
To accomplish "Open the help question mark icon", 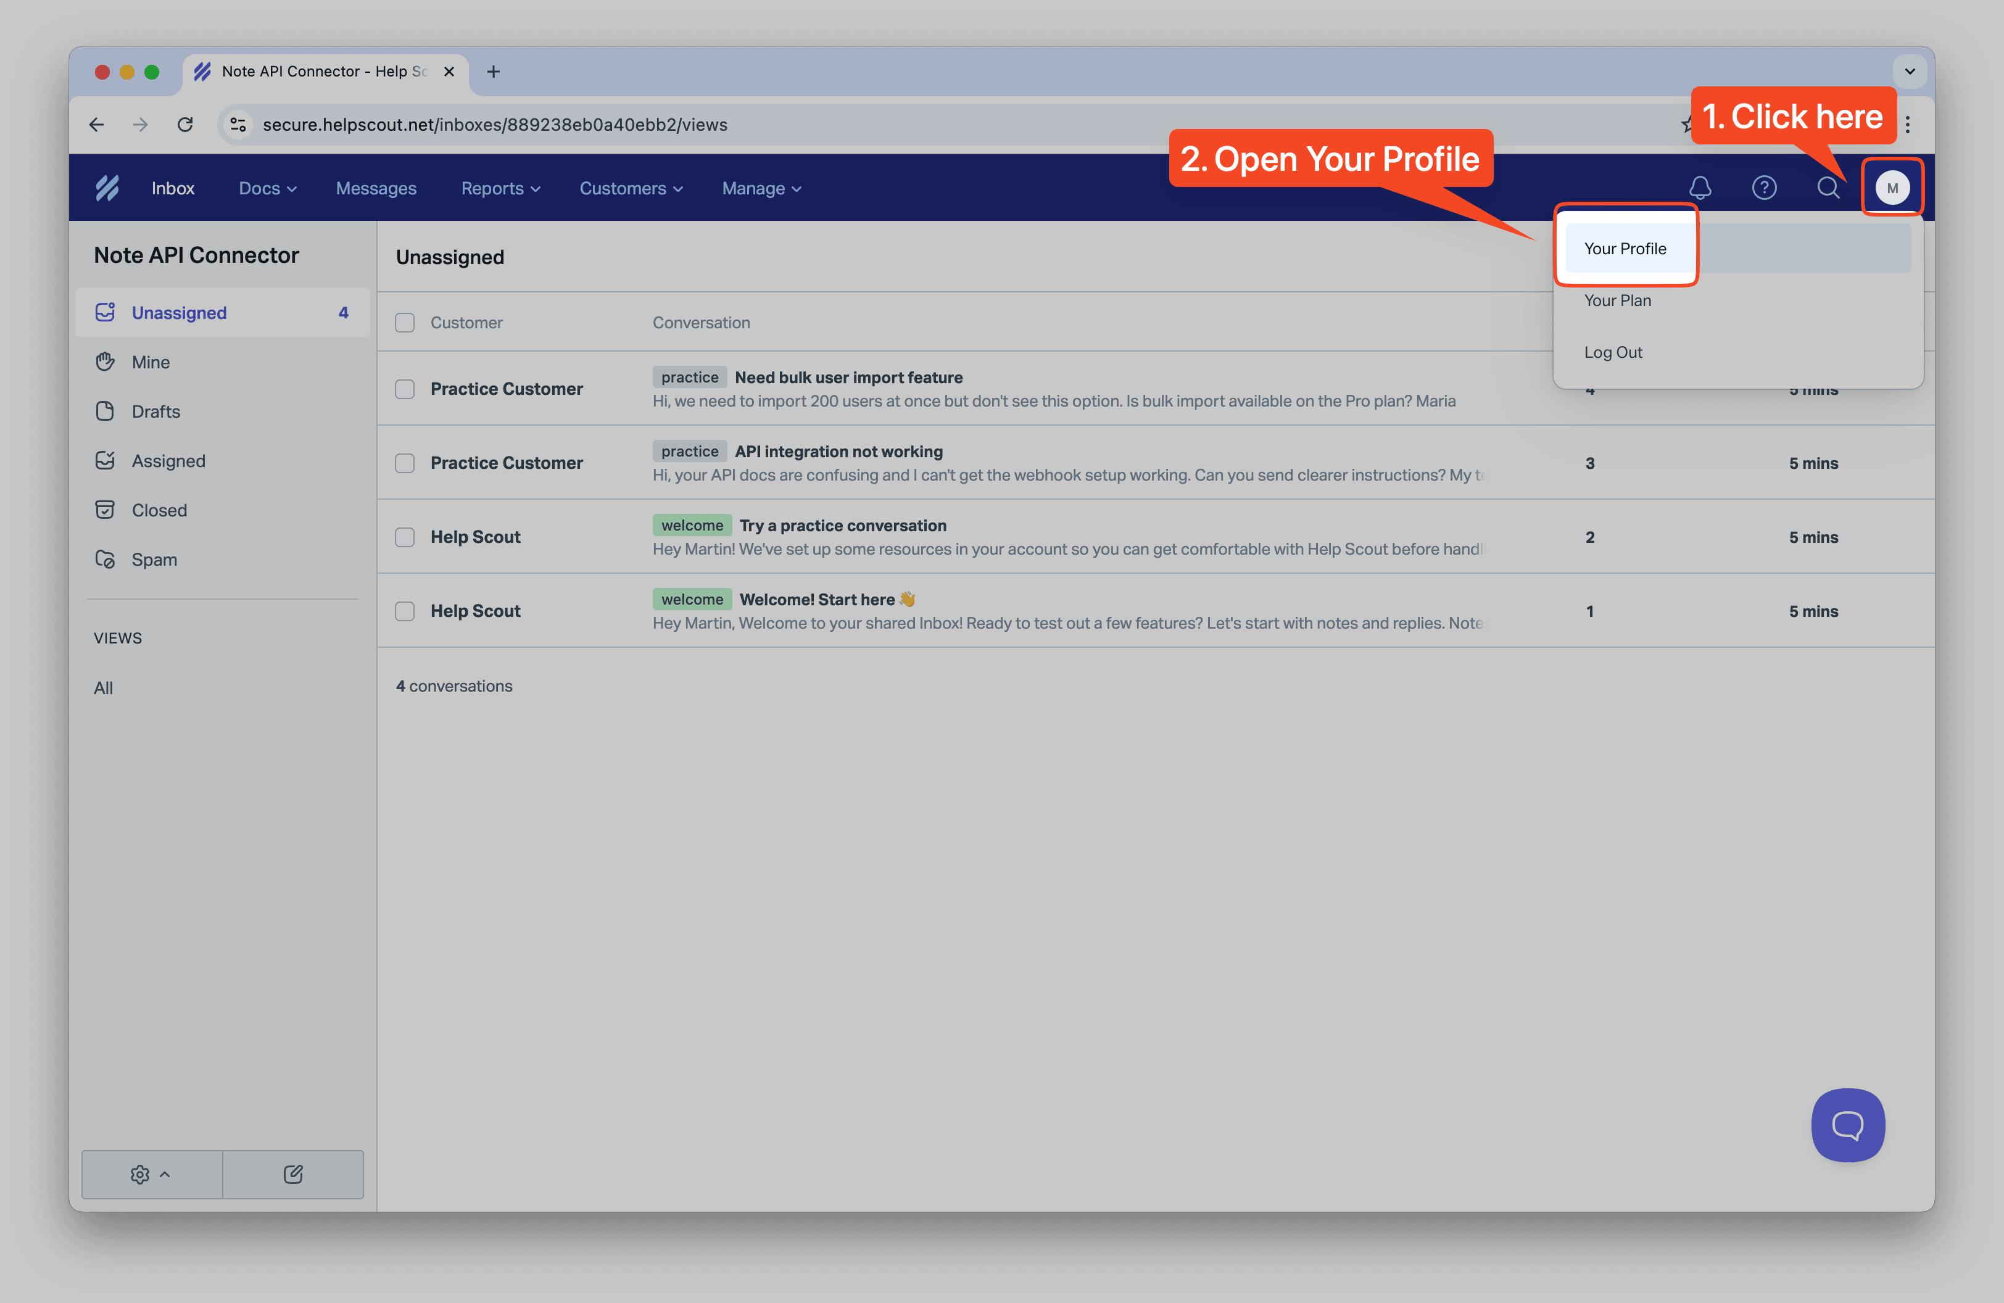I will [1764, 188].
